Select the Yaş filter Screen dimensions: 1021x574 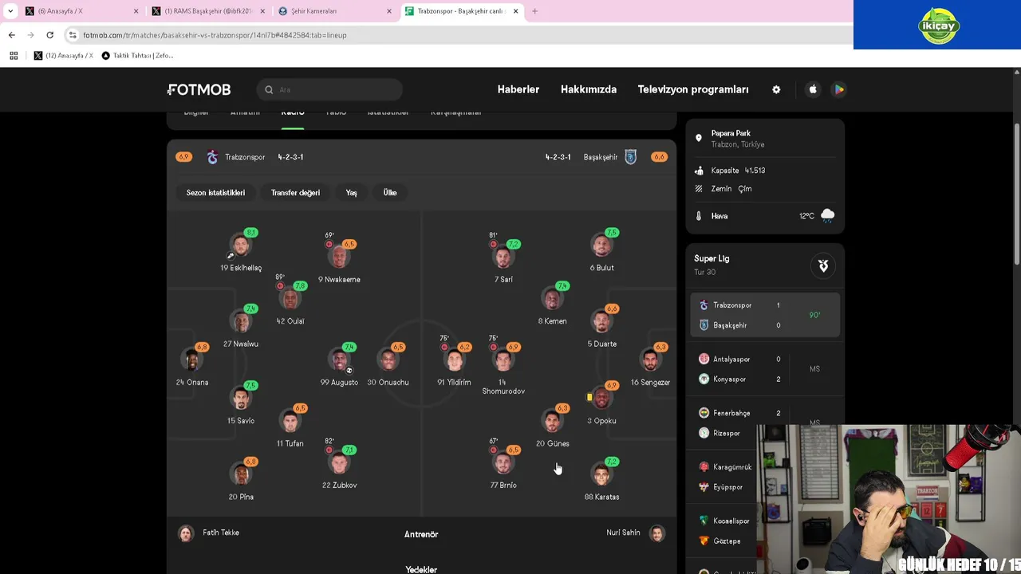(351, 192)
